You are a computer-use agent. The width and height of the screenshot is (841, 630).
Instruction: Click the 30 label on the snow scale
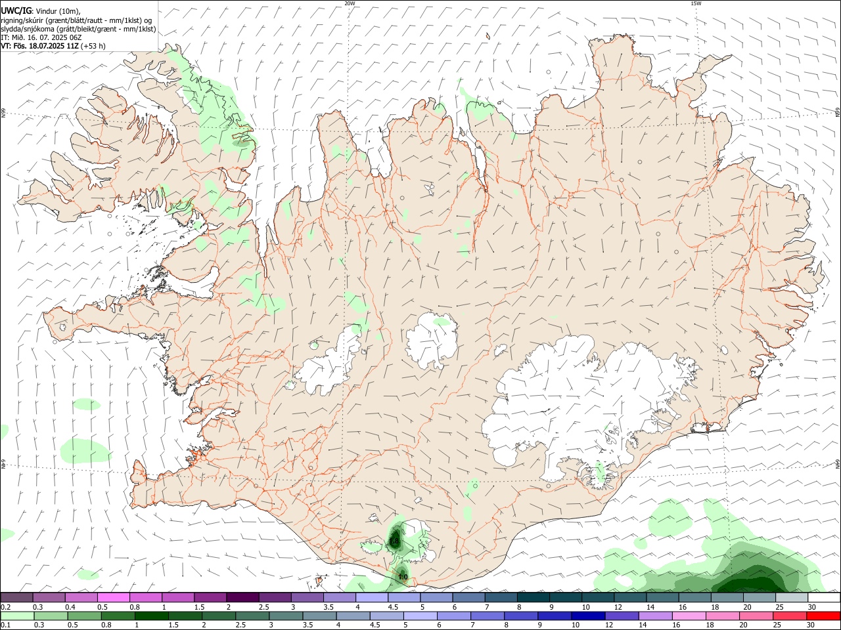(812, 607)
